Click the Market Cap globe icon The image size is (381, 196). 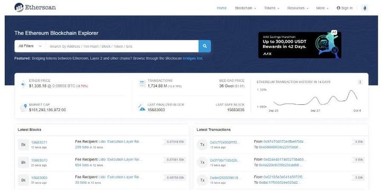point(24,108)
